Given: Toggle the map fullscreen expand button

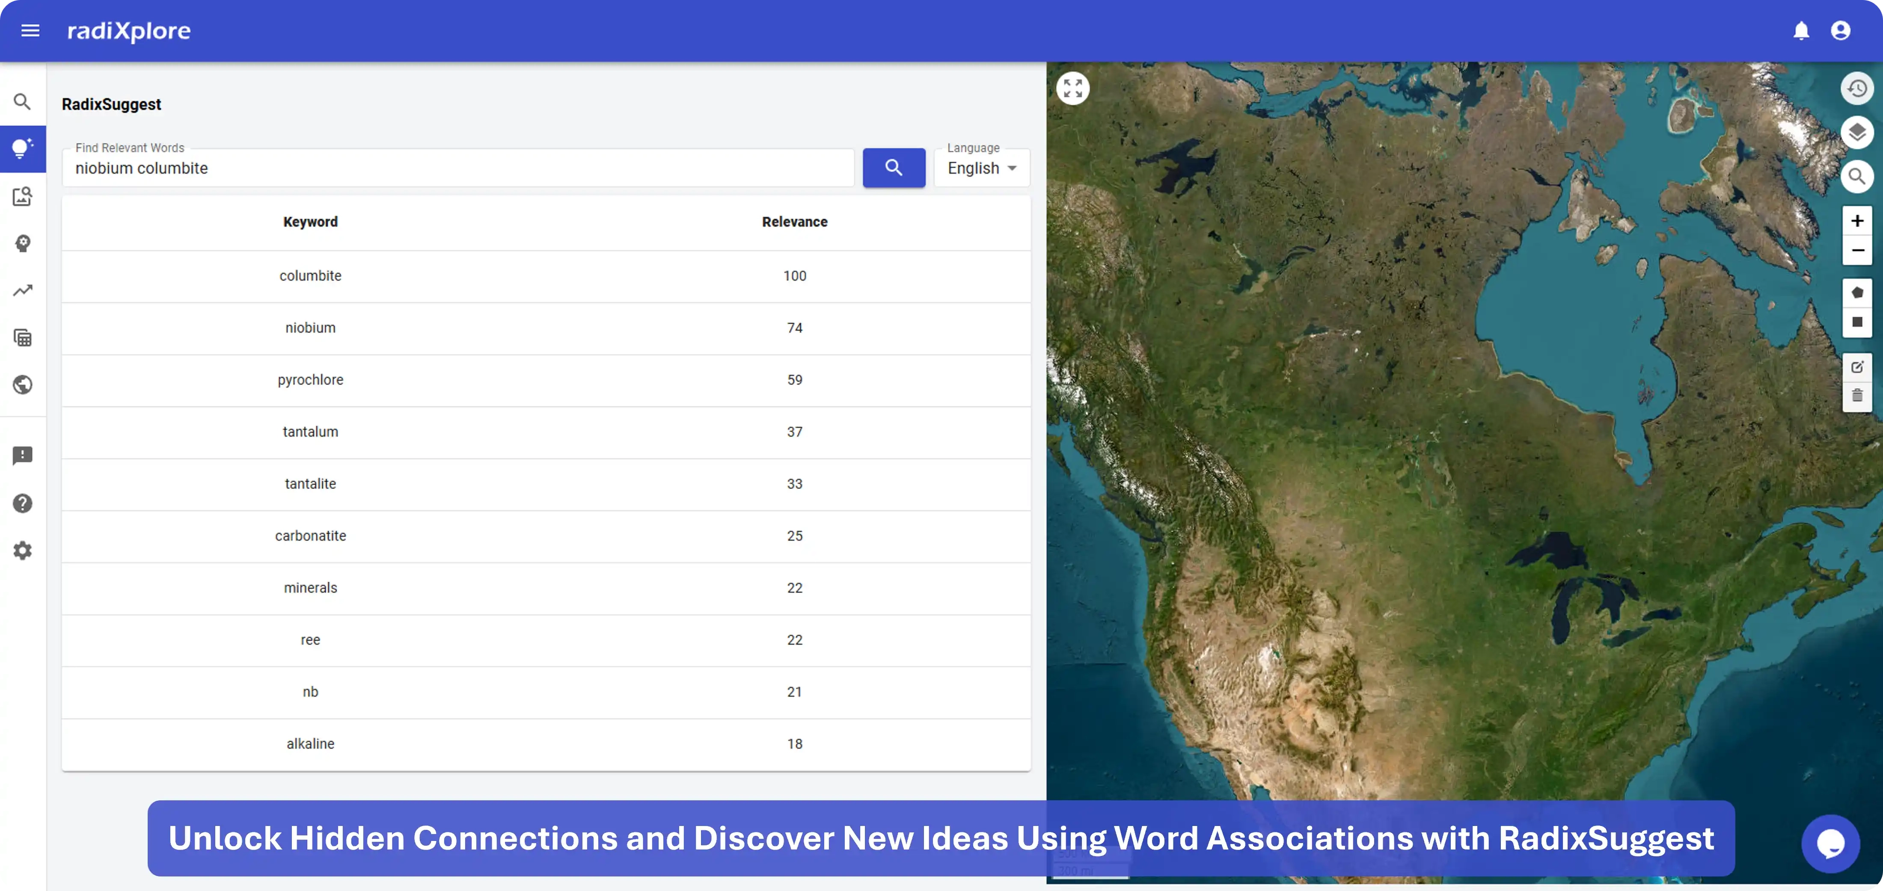Looking at the screenshot, I should 1072,89.
